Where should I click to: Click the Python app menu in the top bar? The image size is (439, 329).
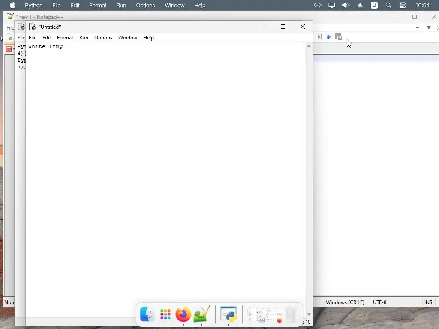pyautogui.click(x=33, y=5)
